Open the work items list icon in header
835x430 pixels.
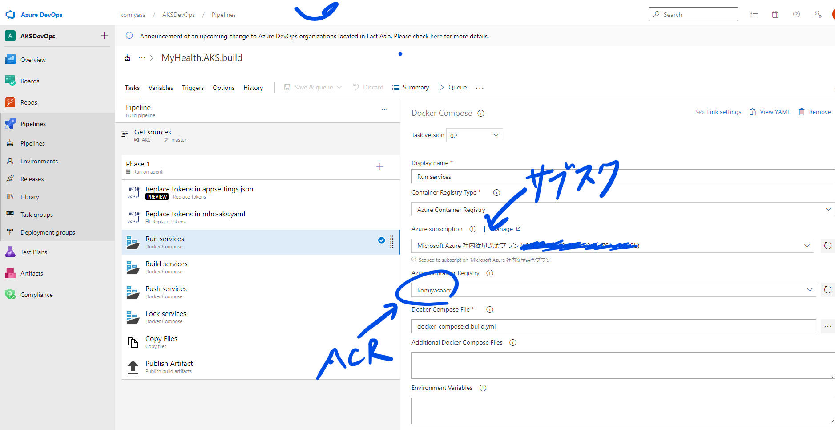754,14
